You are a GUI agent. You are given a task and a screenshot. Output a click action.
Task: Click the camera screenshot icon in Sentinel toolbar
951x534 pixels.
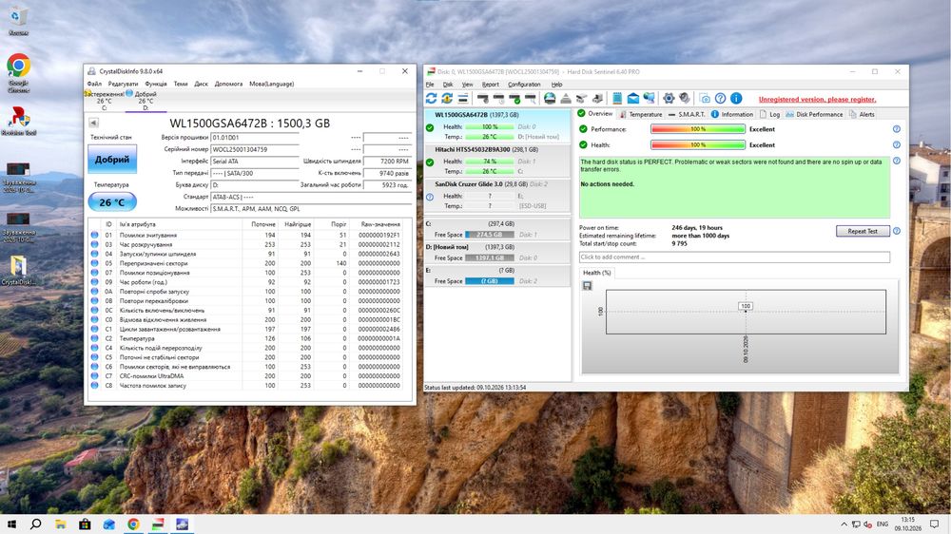(x=704, y=98)
